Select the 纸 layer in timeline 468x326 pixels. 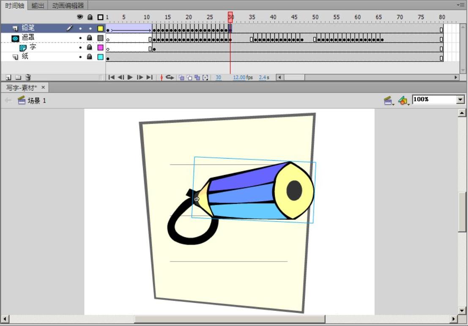42,57
